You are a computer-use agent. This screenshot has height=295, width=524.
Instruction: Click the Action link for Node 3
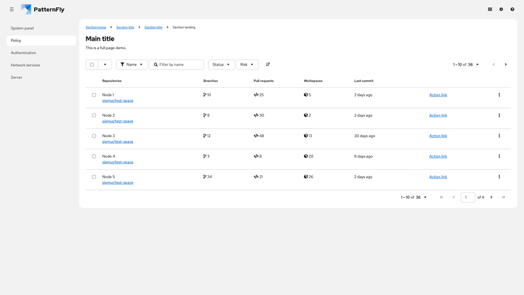pyautogui.click(x=438, y=136)
